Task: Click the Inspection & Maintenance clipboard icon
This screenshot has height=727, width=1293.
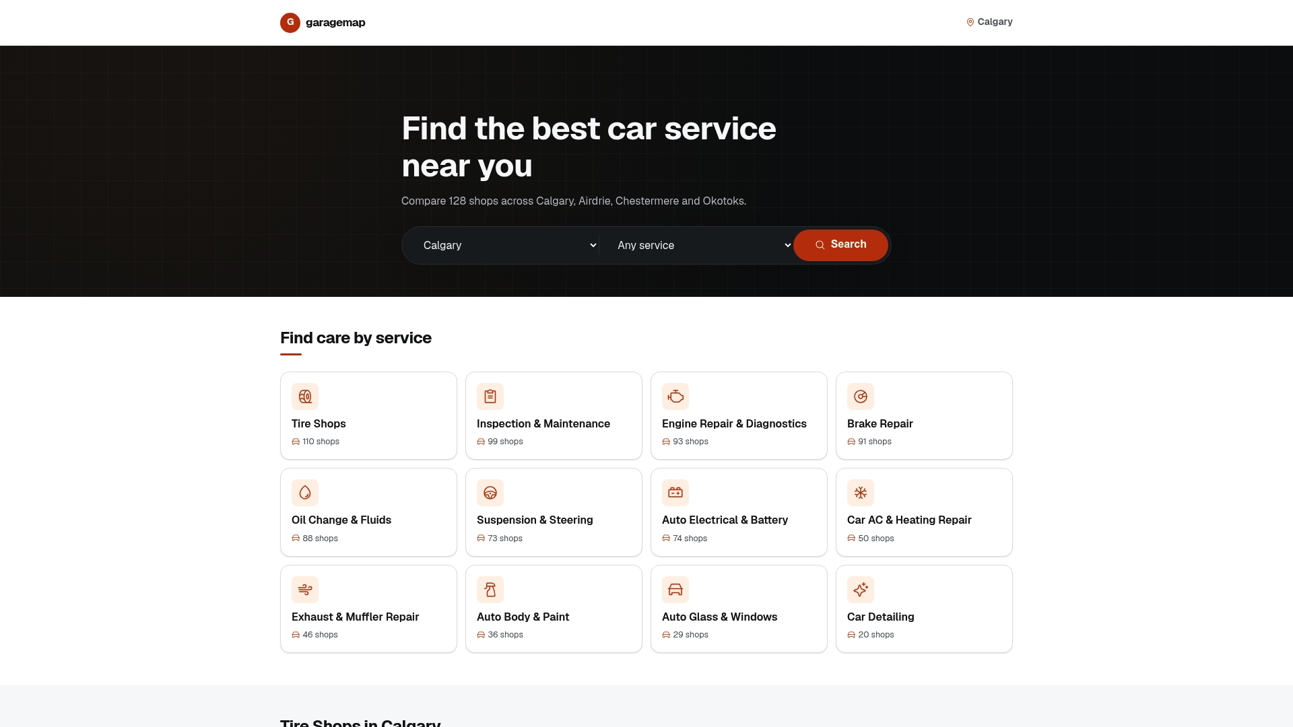Action: (490, 396)
